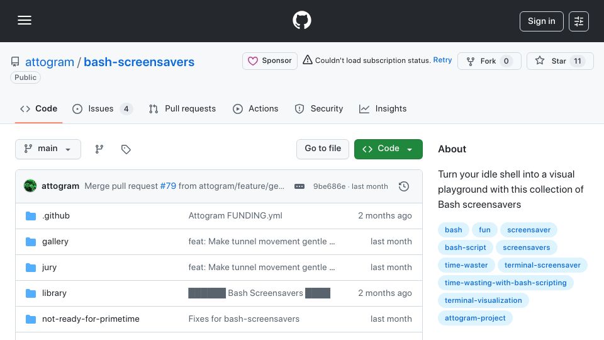The image size is (604, 340).
Task: Click the gallery folder icon
Action: pos(30,242)
